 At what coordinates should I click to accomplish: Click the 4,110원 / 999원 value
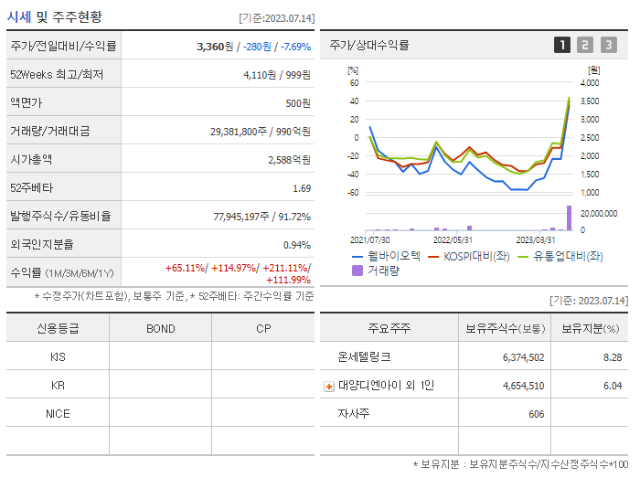coord(277,75)
